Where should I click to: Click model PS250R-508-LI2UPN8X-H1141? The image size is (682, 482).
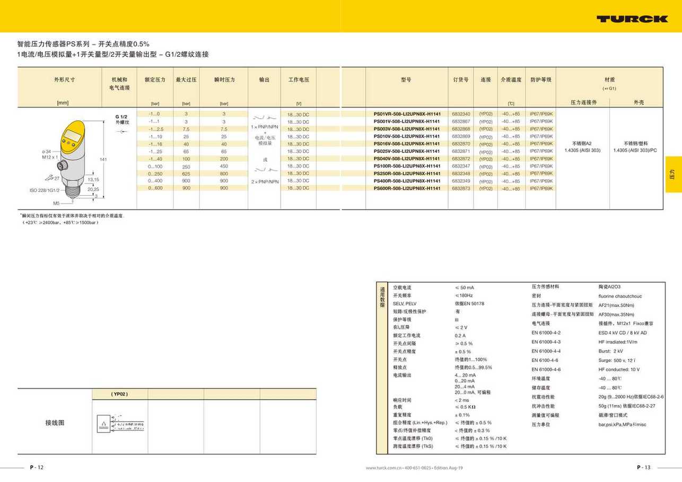(407, 173)
